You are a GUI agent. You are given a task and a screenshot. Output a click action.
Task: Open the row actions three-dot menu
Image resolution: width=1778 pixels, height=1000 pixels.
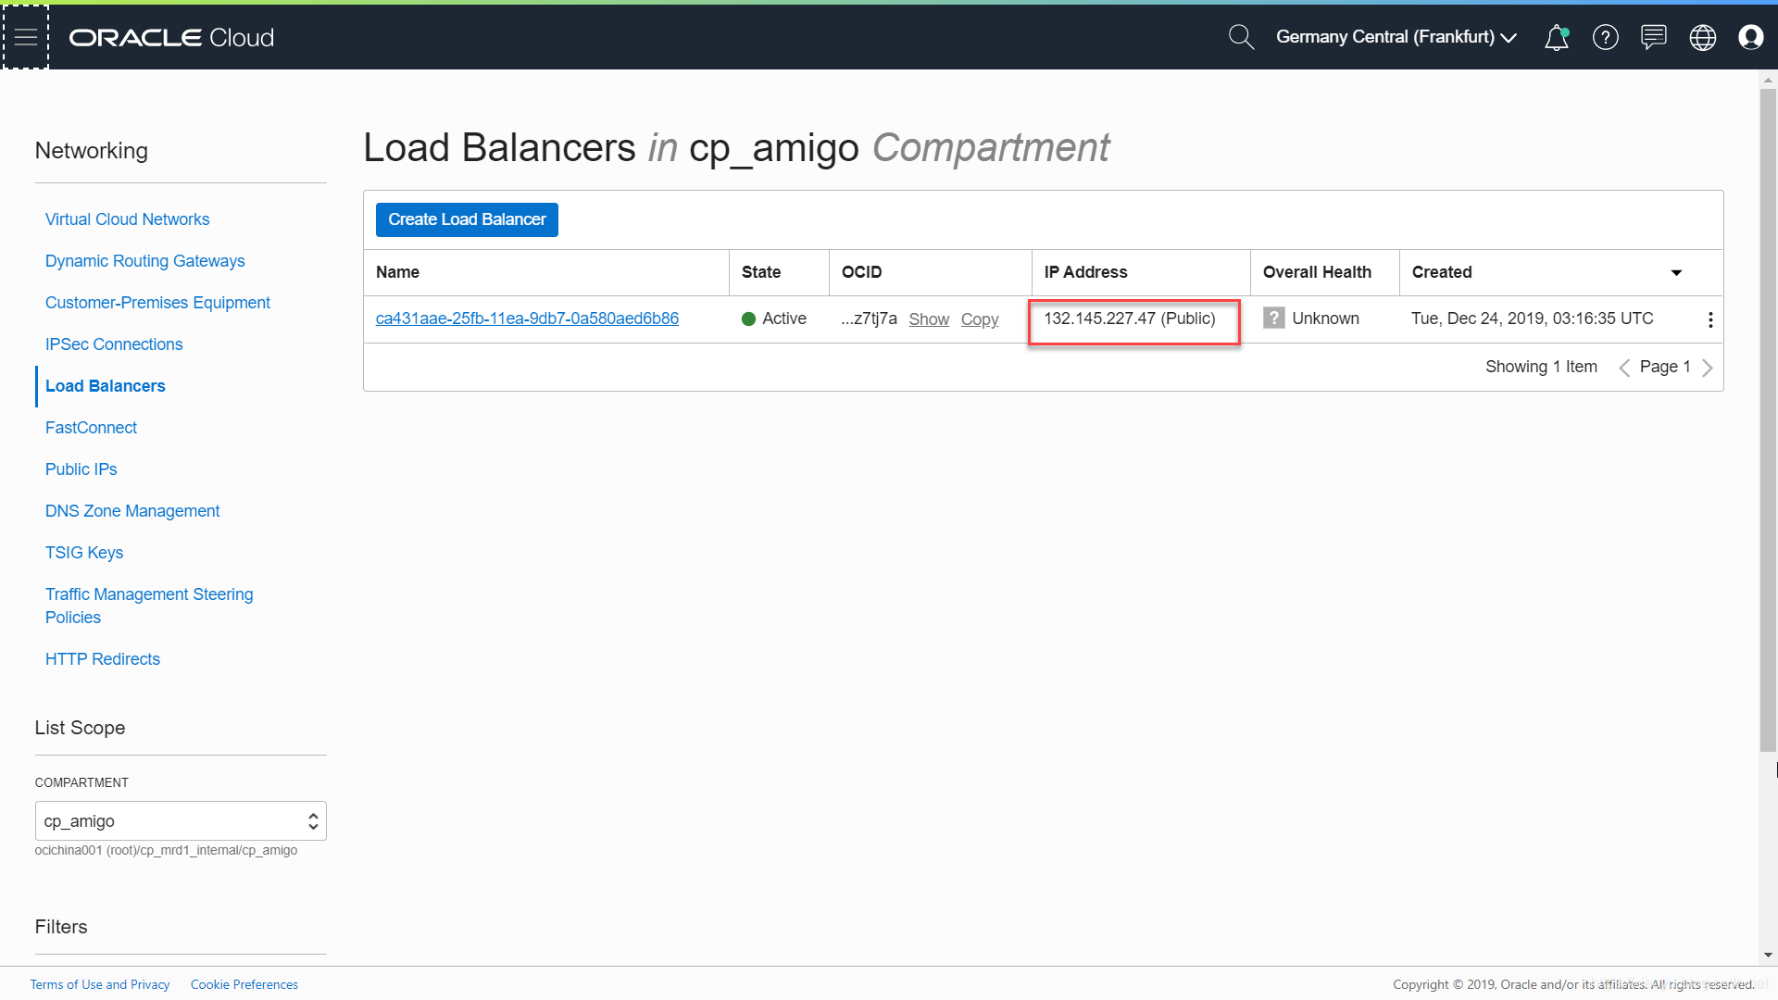coord(1709,319)
